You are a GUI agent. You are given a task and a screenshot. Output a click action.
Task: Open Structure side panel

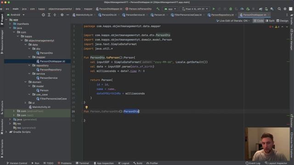[x=2, y=108]
